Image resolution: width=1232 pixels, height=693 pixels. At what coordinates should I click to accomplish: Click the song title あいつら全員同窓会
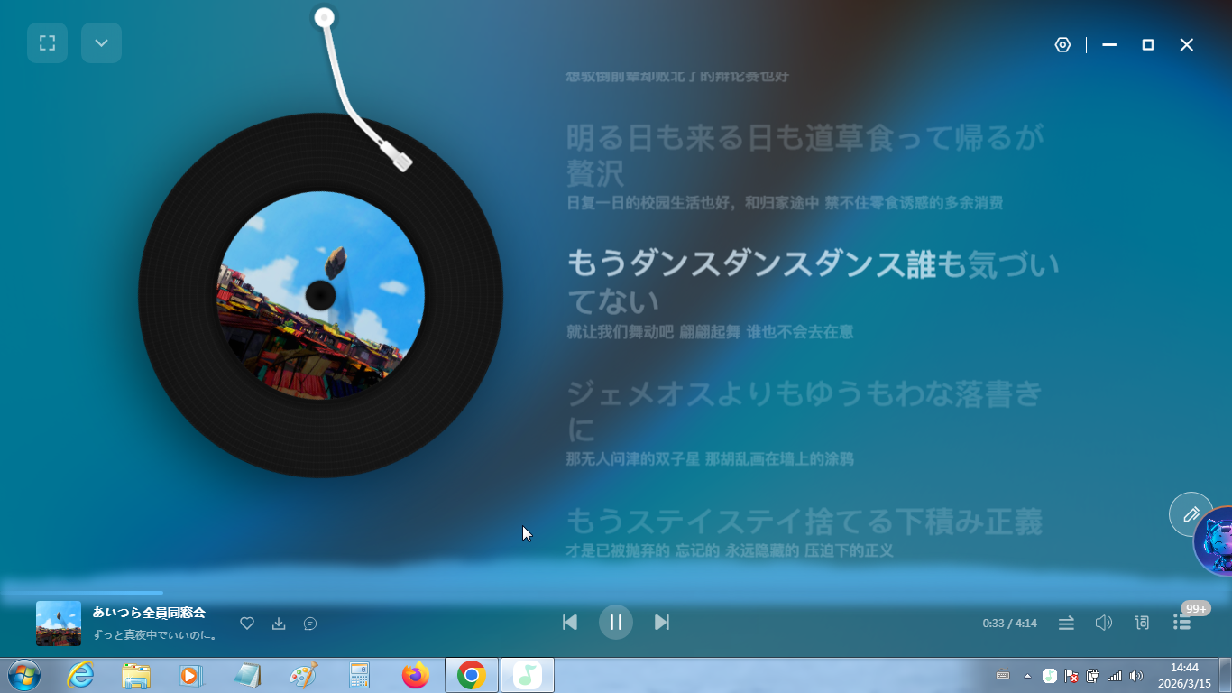click(x=149, y=613)
